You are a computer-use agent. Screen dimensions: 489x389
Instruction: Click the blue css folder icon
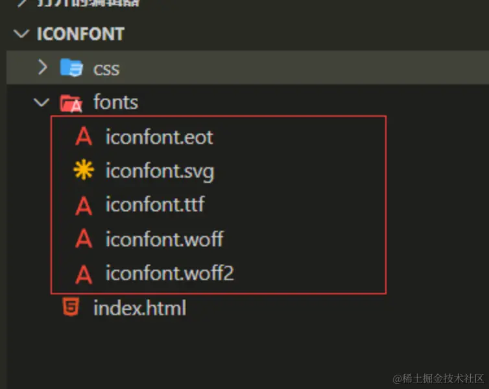tap(71, 67)
